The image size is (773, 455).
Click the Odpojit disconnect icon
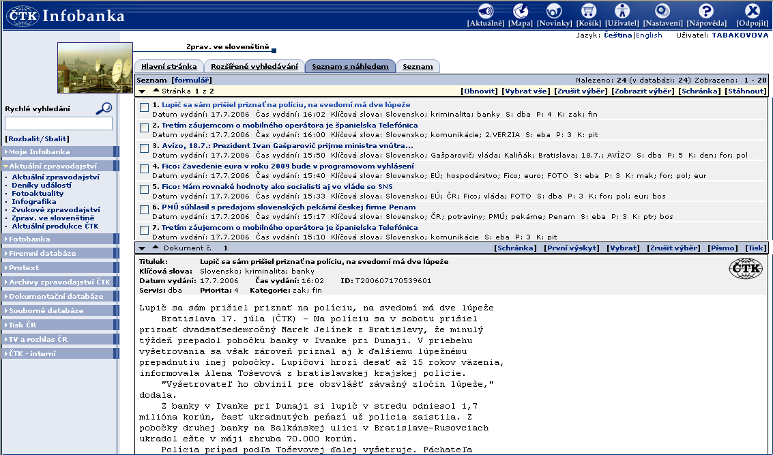click(753, 12)
